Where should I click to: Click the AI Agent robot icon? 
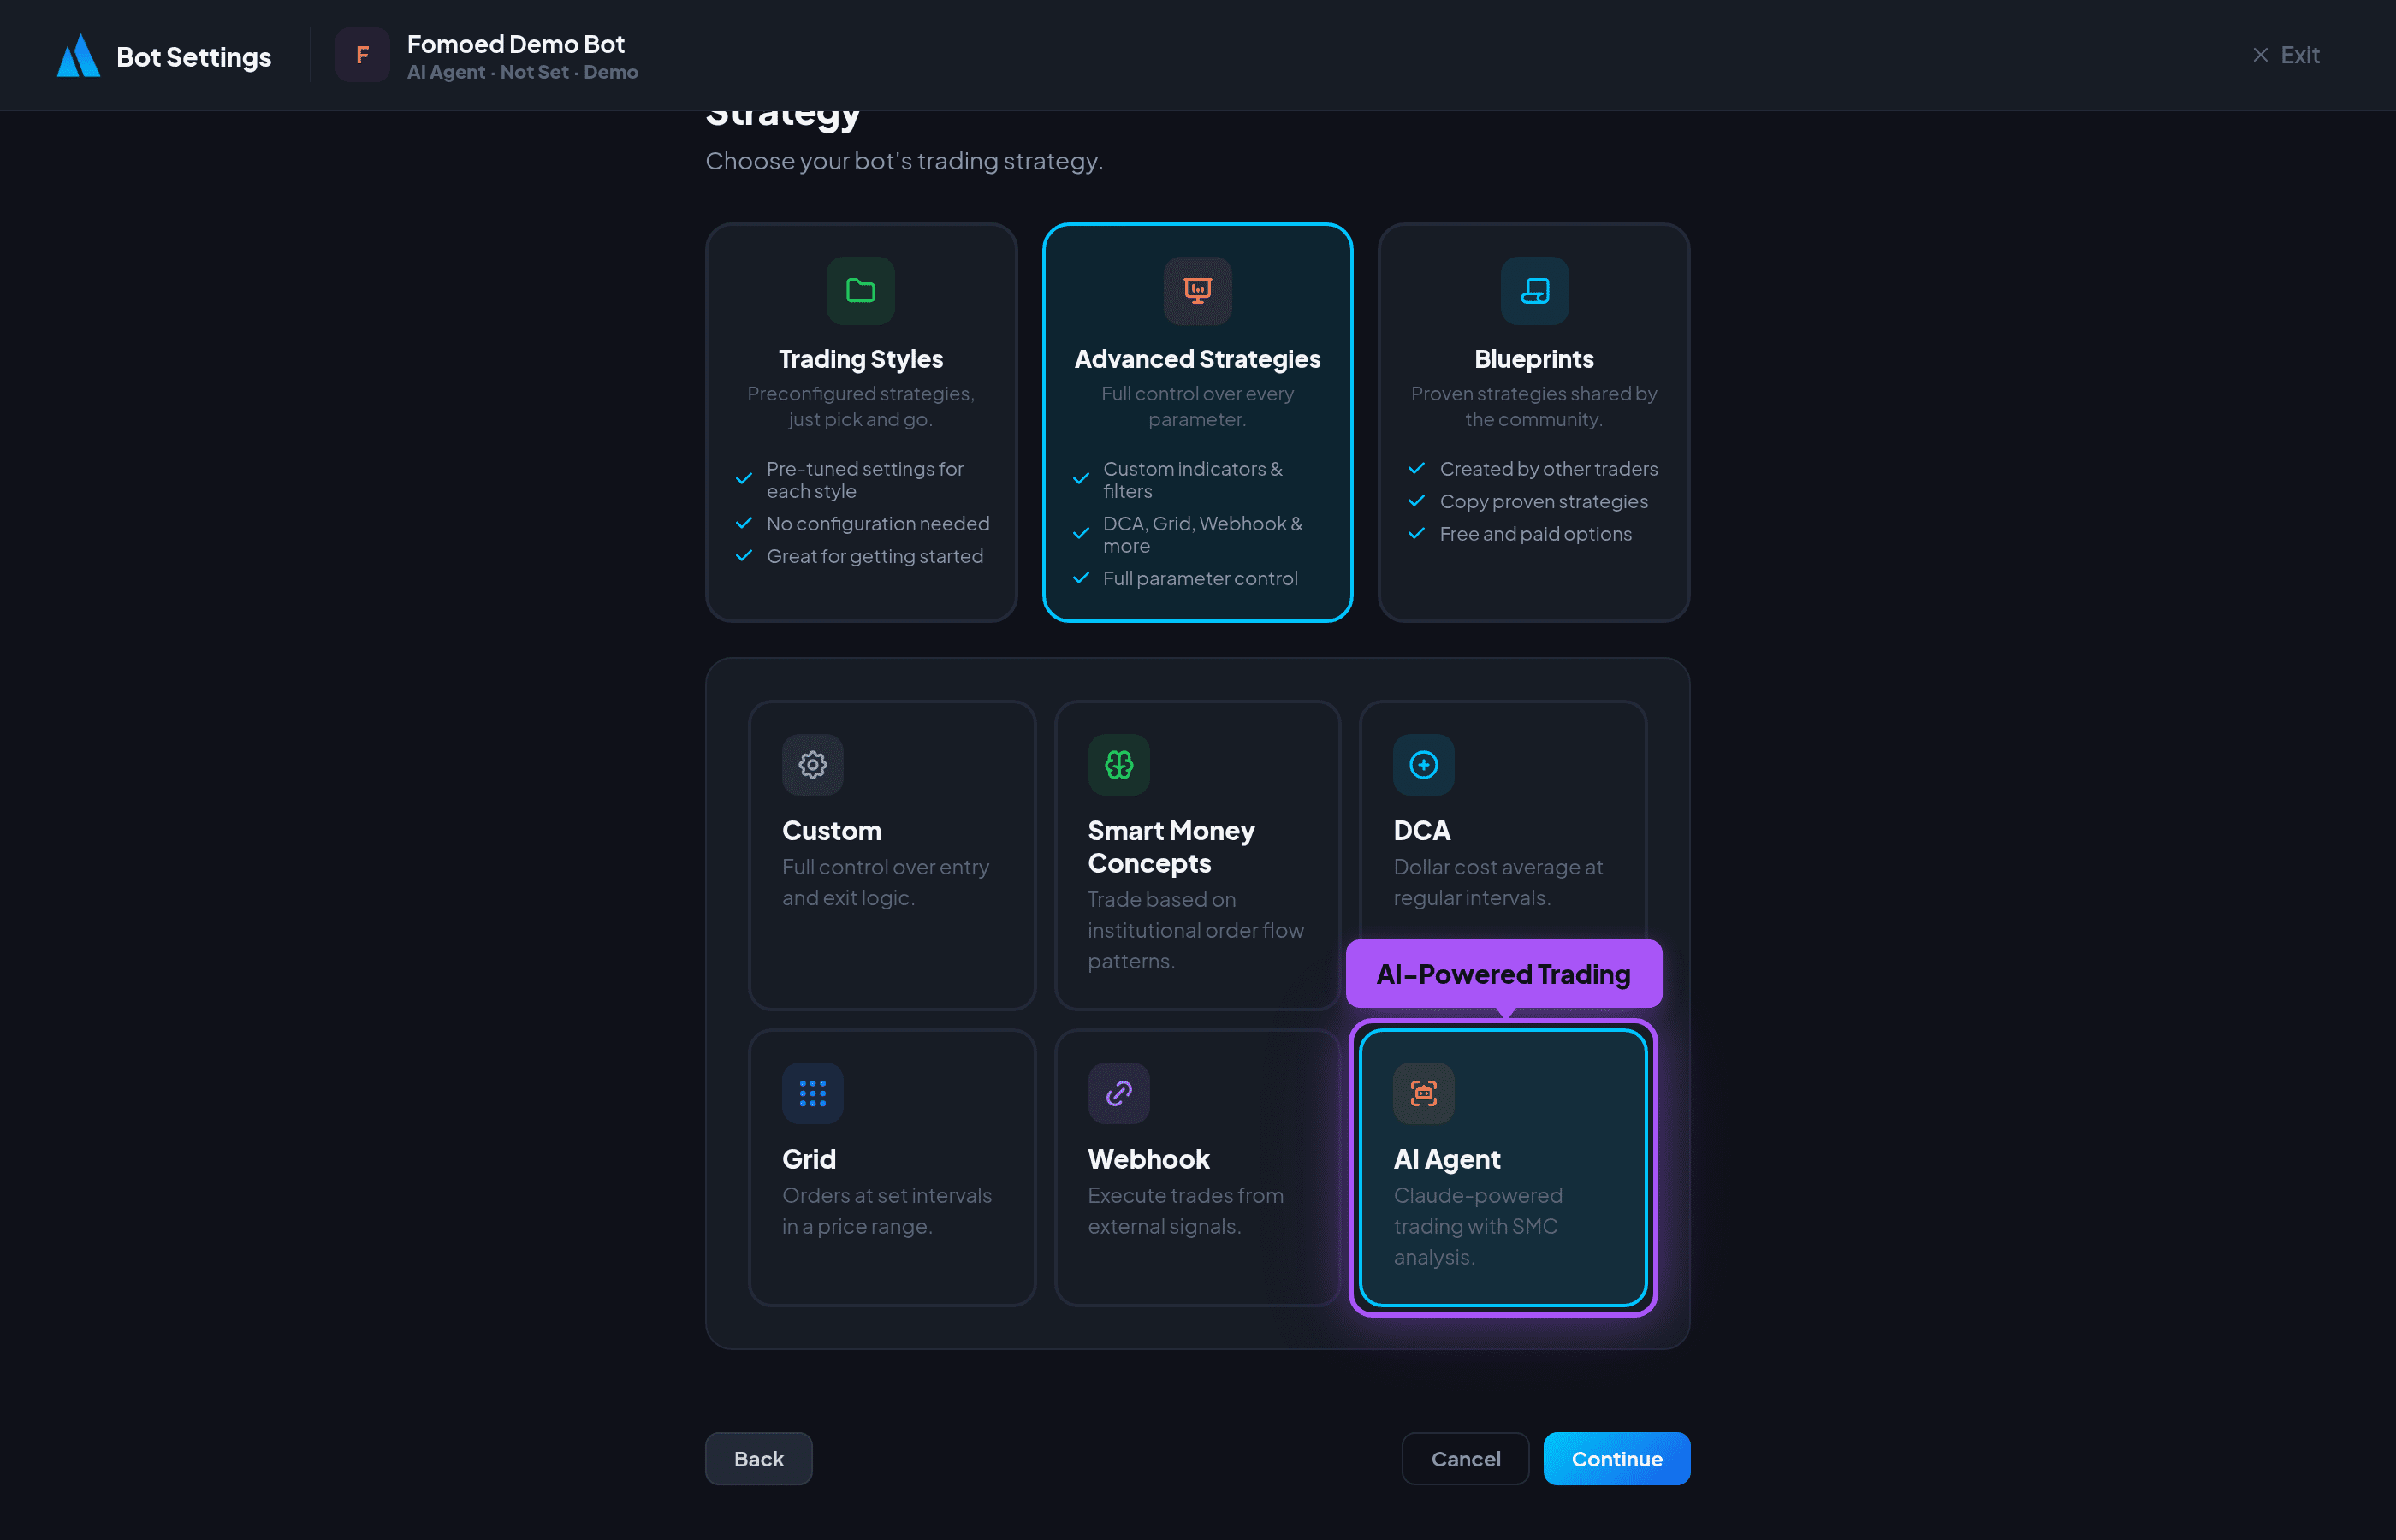coord(1423,1093)
